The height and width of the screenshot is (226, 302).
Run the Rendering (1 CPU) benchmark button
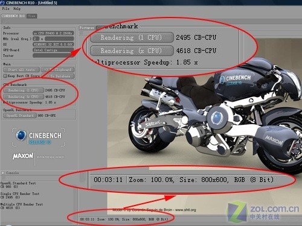24,90
